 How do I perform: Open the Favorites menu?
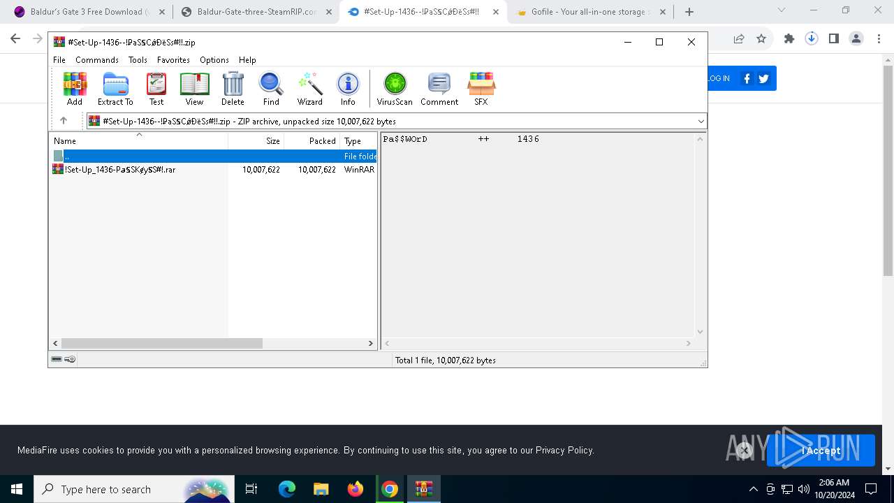(173, 60)
